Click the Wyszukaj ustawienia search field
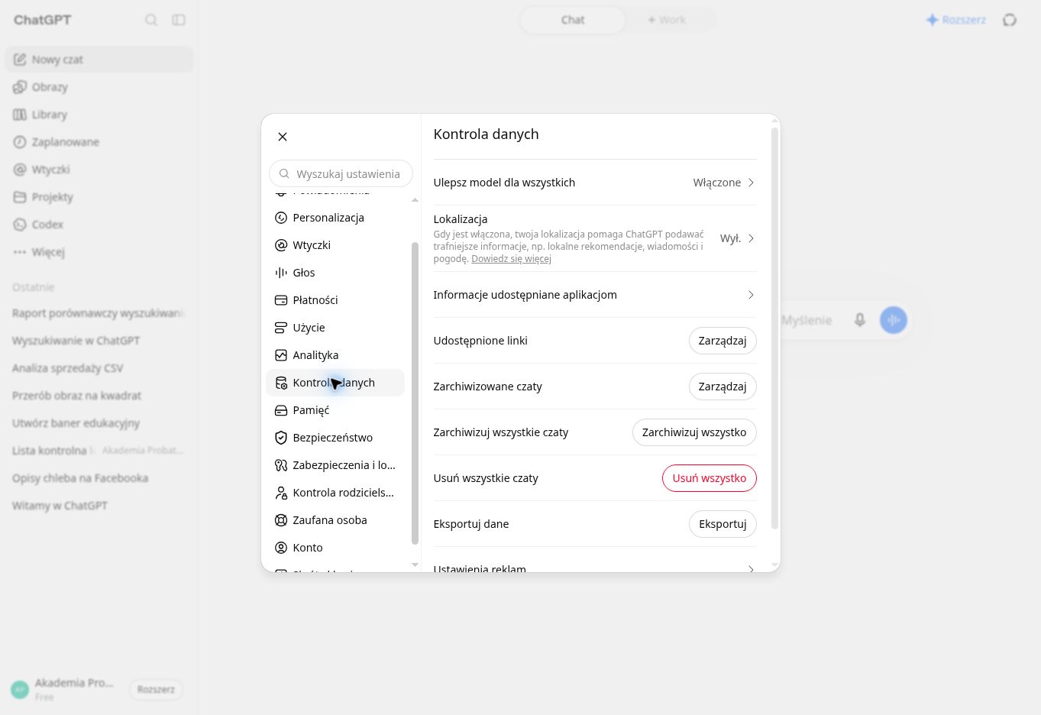 (341, 173)
